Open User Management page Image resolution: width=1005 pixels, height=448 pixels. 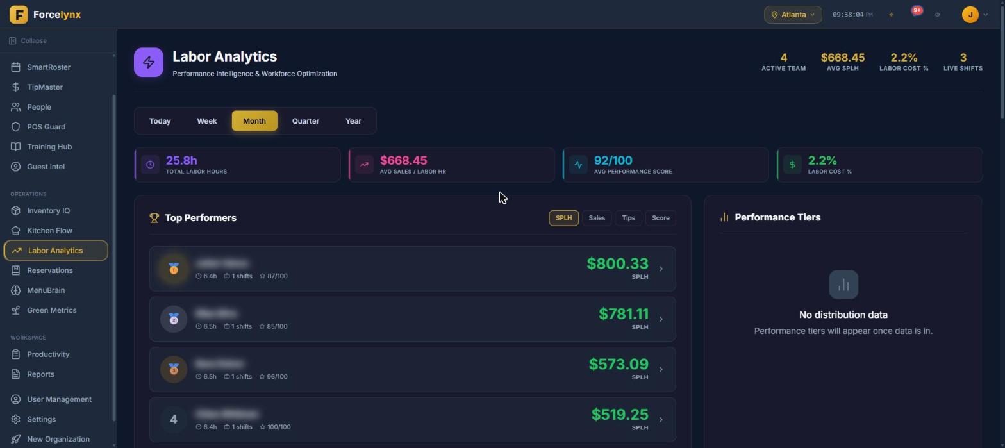point(56,399)
